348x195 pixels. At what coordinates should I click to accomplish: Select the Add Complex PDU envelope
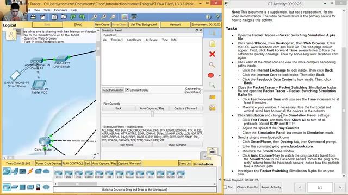212,108
